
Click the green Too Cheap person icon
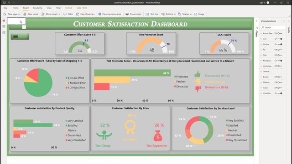(x=104, y=135)
